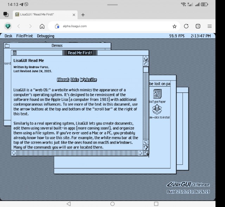Click the Read Me First window icon
Image resolution: width=225 pixels, height=207 pixels.
(x=15, y=53)
